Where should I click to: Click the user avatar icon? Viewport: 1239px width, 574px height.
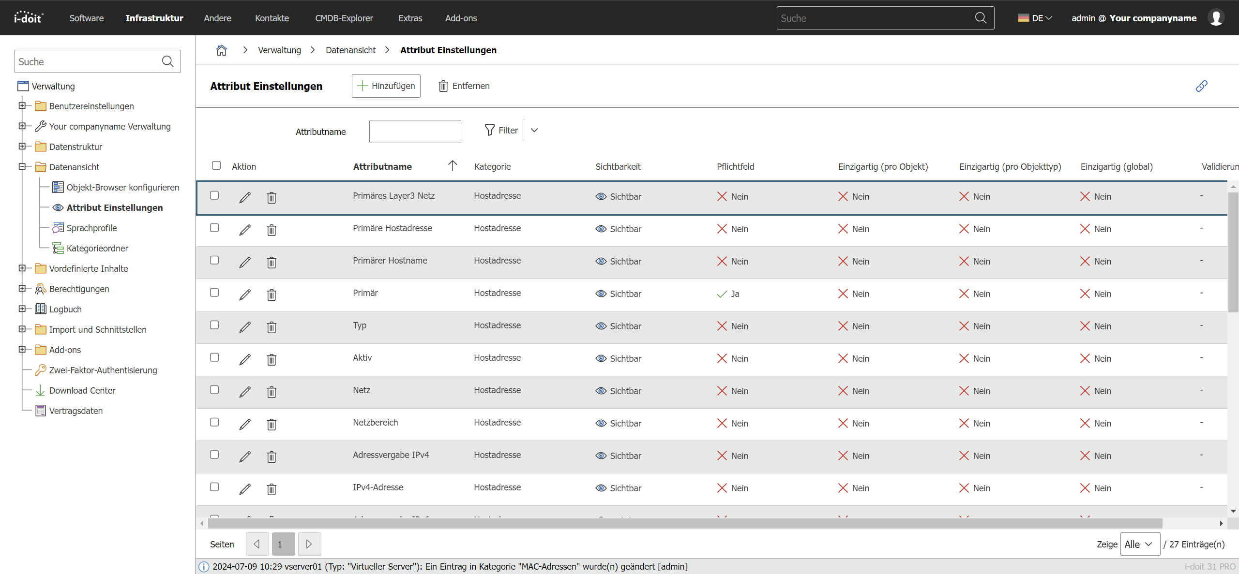pyautogui.click(x=1216, y=18)
